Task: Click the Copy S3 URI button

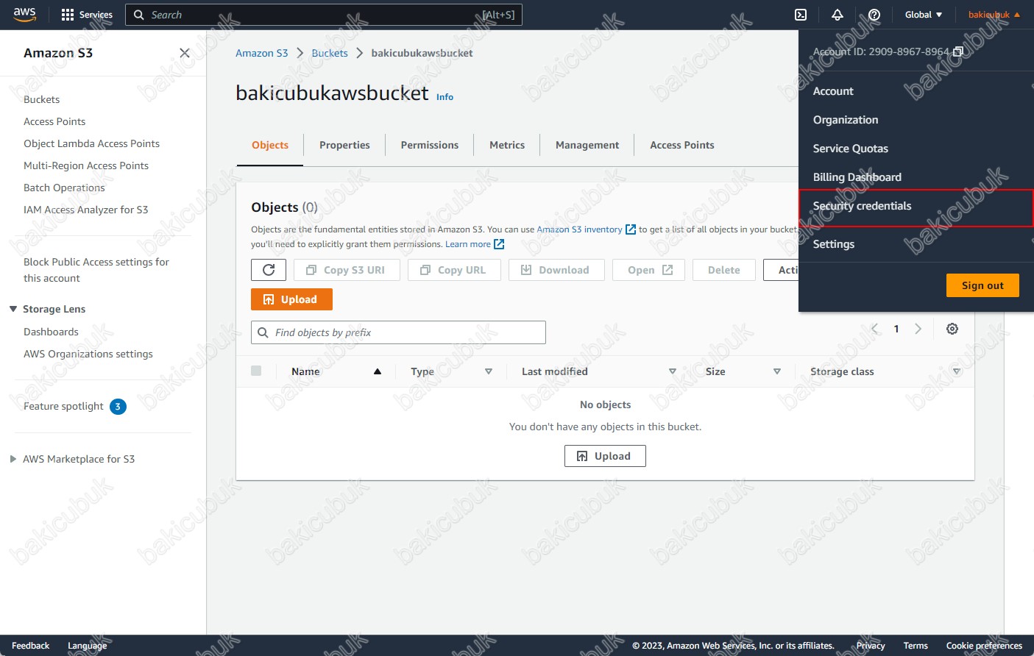Action: point(347,270)
